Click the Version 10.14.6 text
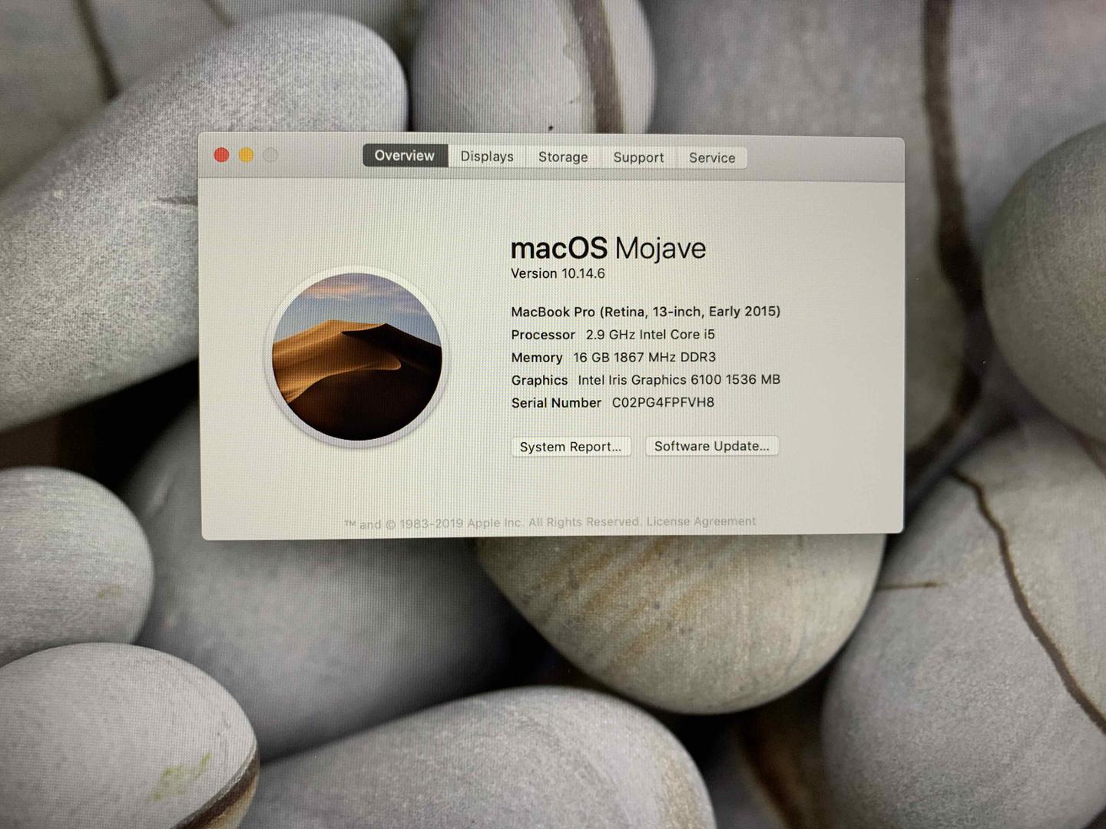The width and height of the screenshot is (1106, 829). (x=558, y=273)
